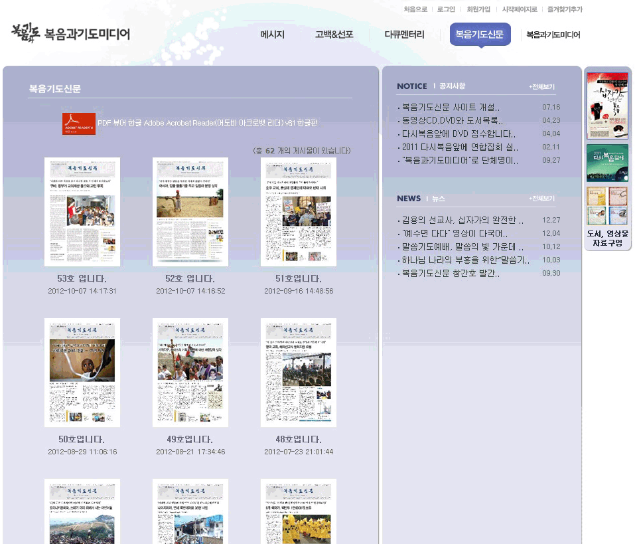The height and width of the screenshot is (544, 637).
Task: Open the 49호 newspaper thumbnail
Action: 190,373
